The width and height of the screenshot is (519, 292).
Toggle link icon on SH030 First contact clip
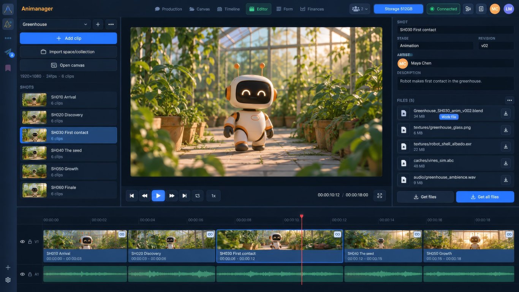tap(337, 234)
